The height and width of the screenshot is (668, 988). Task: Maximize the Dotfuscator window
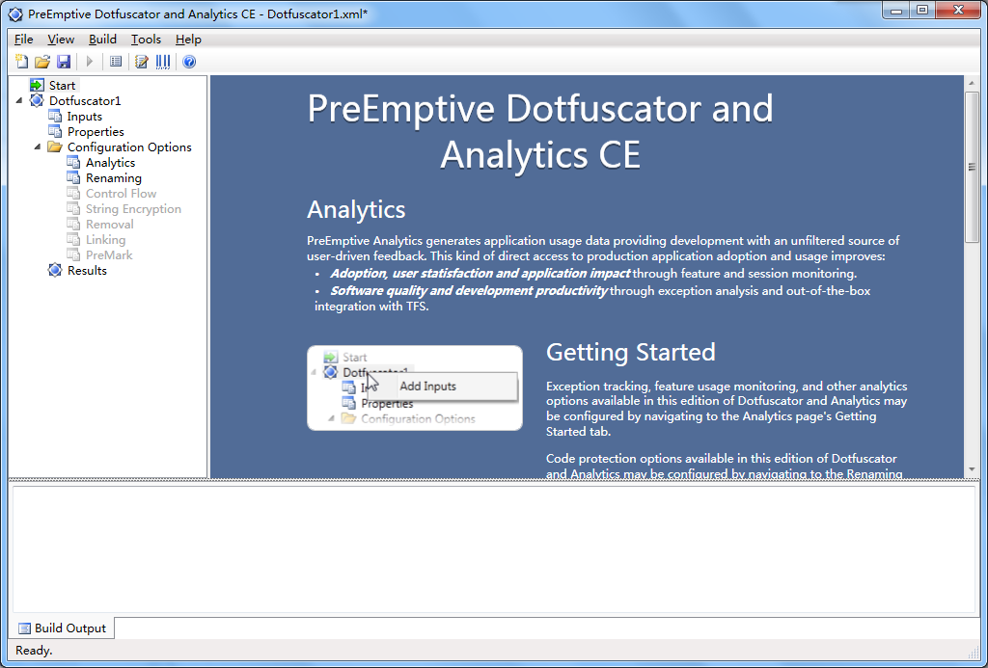pyautogui.click(x=922, y=11)
